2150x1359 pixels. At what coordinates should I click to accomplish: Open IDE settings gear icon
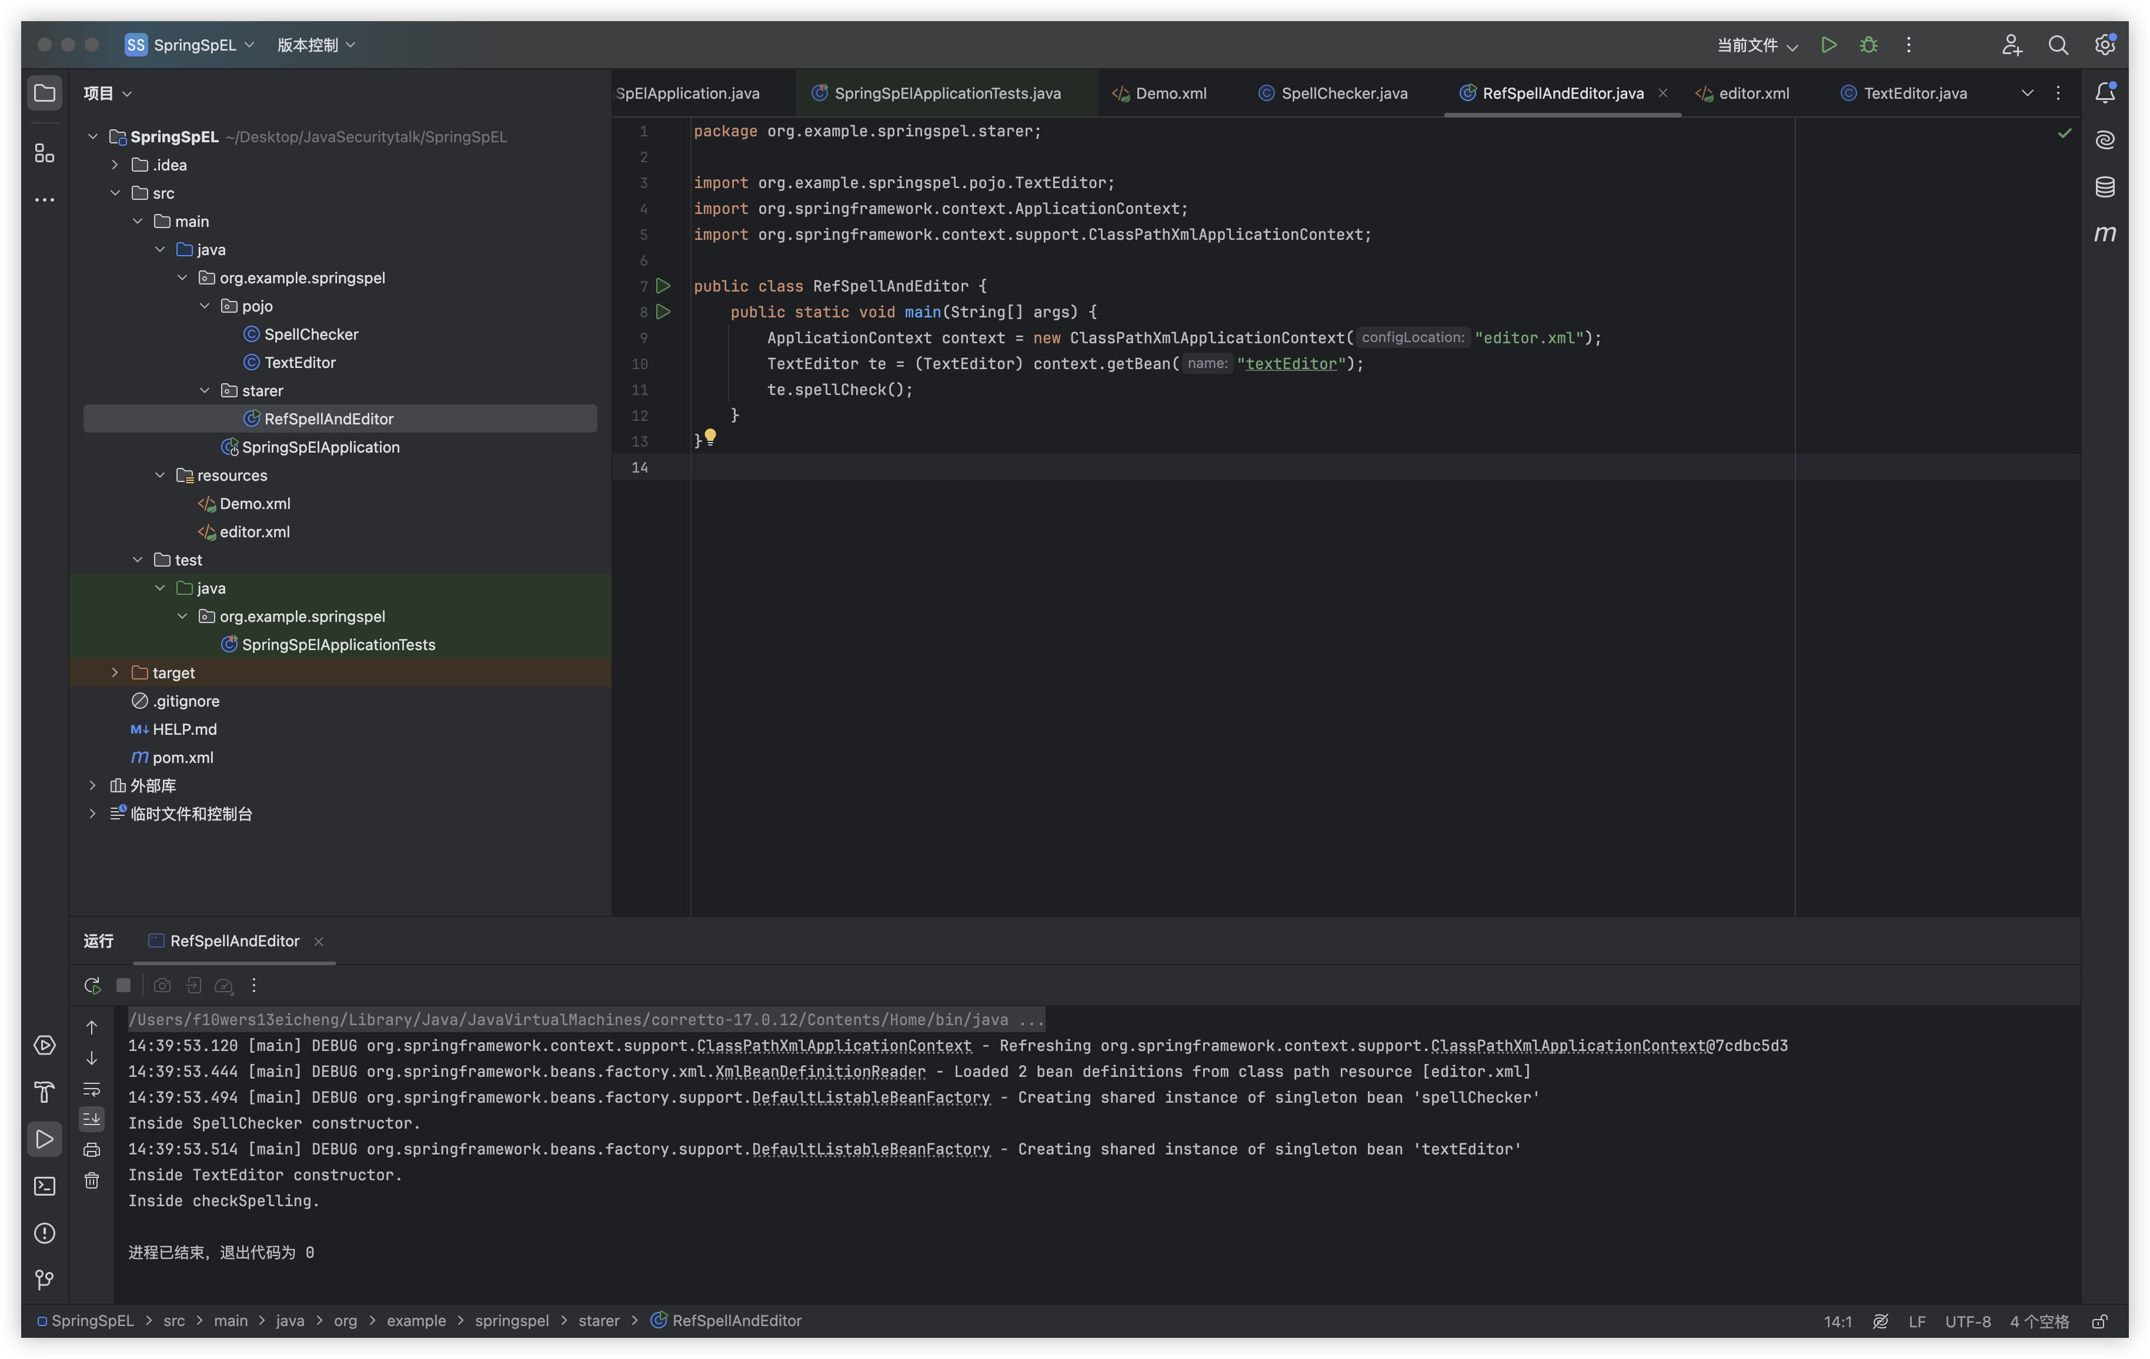click(2105, 45)
